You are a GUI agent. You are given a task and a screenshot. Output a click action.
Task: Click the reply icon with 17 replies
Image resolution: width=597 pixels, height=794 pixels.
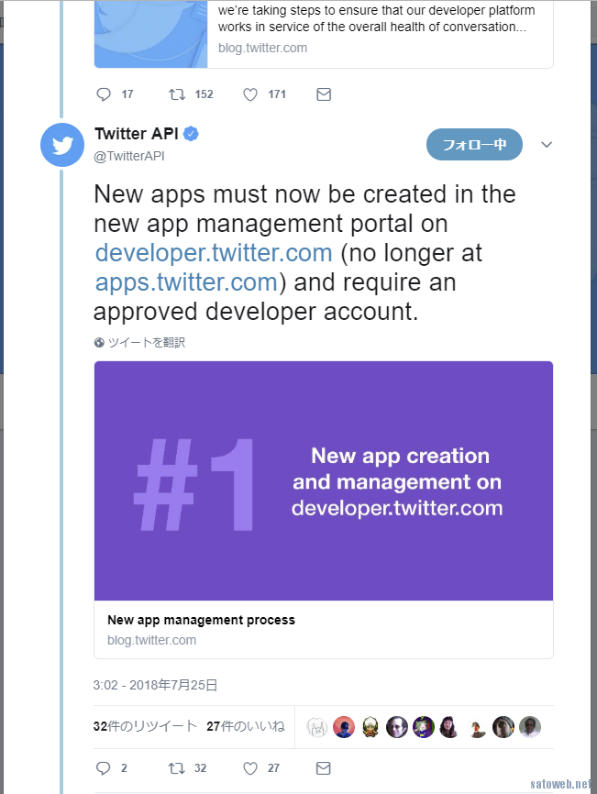(x=104, y=94)
